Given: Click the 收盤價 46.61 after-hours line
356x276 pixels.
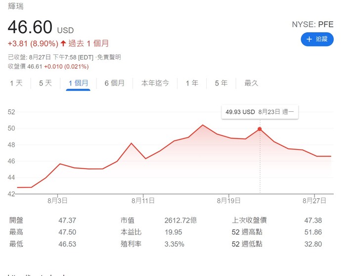Looking at the screenshot, I should [x=48, y=67].
